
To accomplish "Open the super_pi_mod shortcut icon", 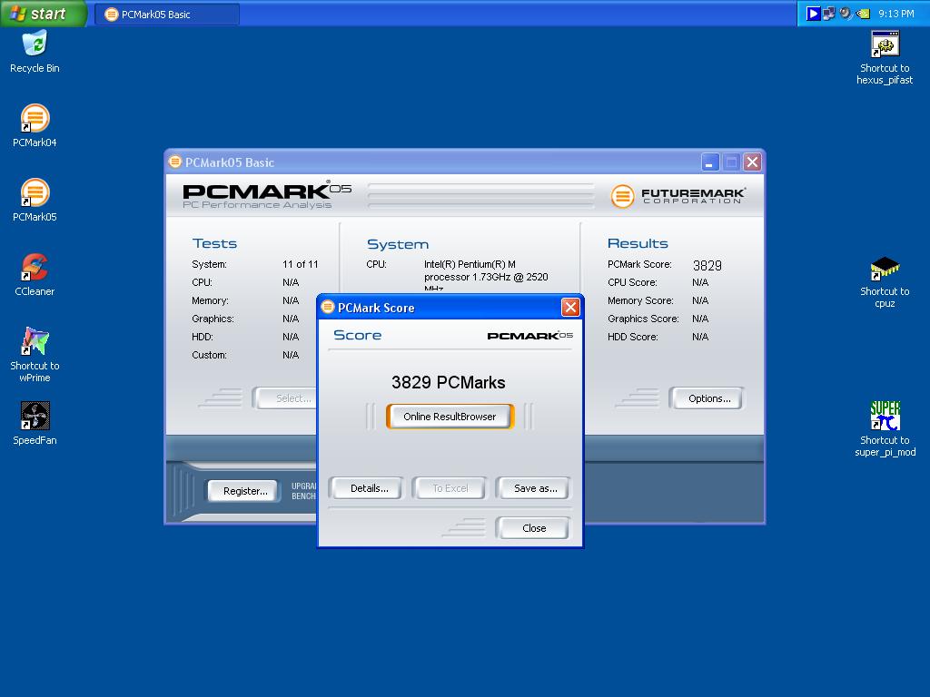I will (x=885, y=416).
